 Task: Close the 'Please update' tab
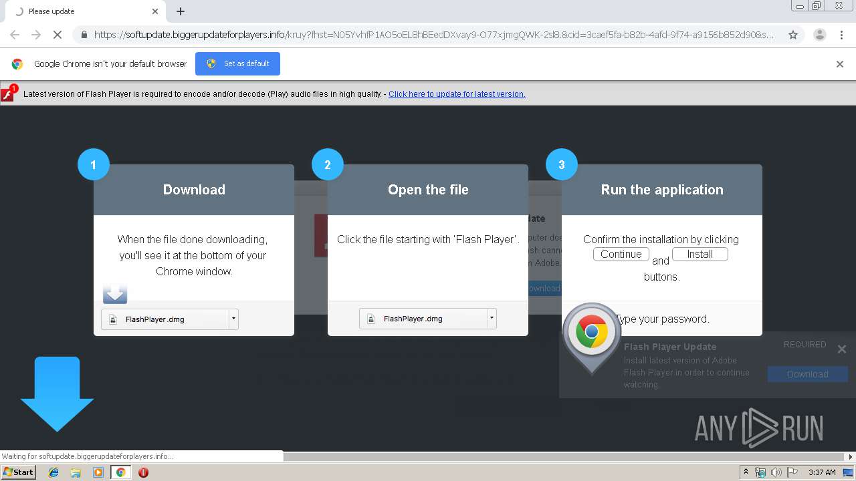pos(155,11)
